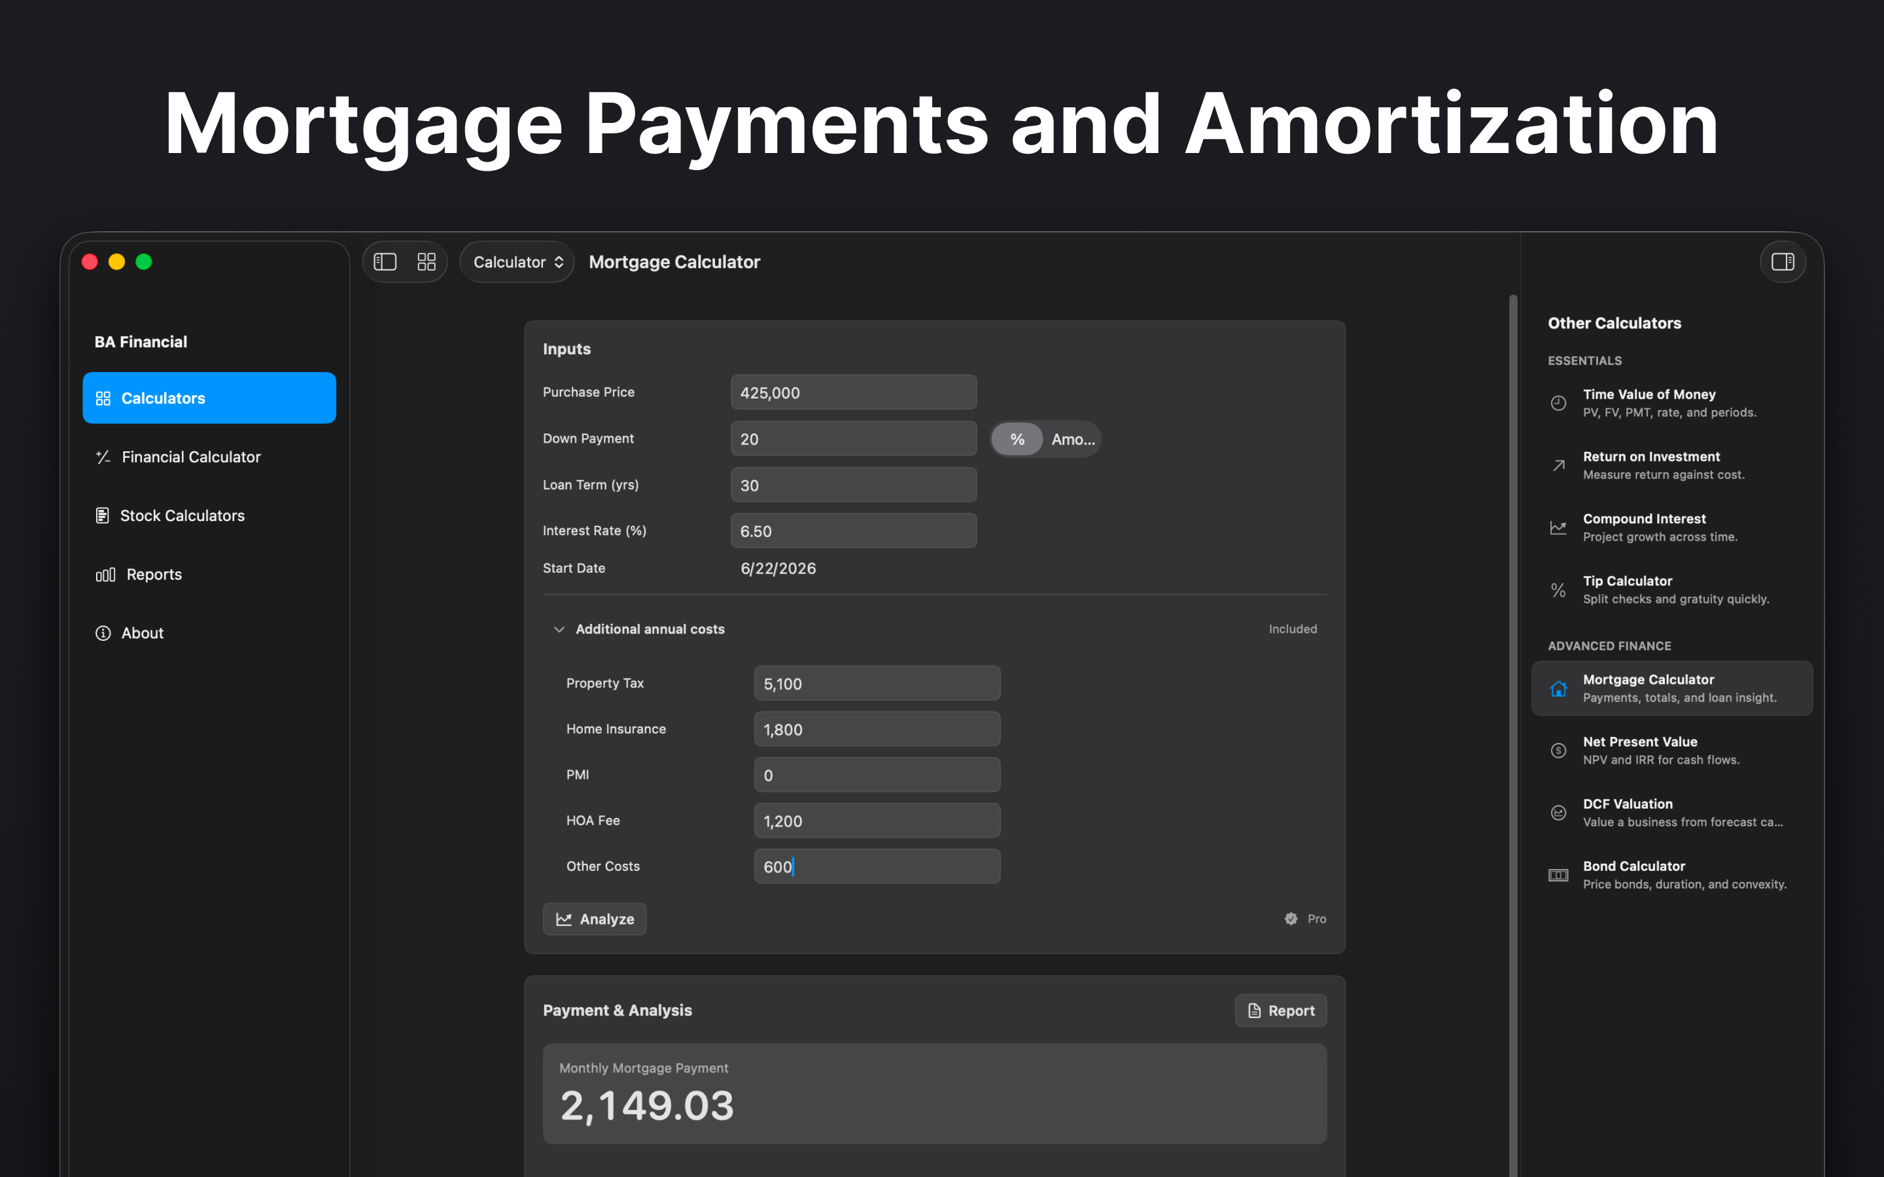Open Time Value of Money calculator

click(1672, 403)
